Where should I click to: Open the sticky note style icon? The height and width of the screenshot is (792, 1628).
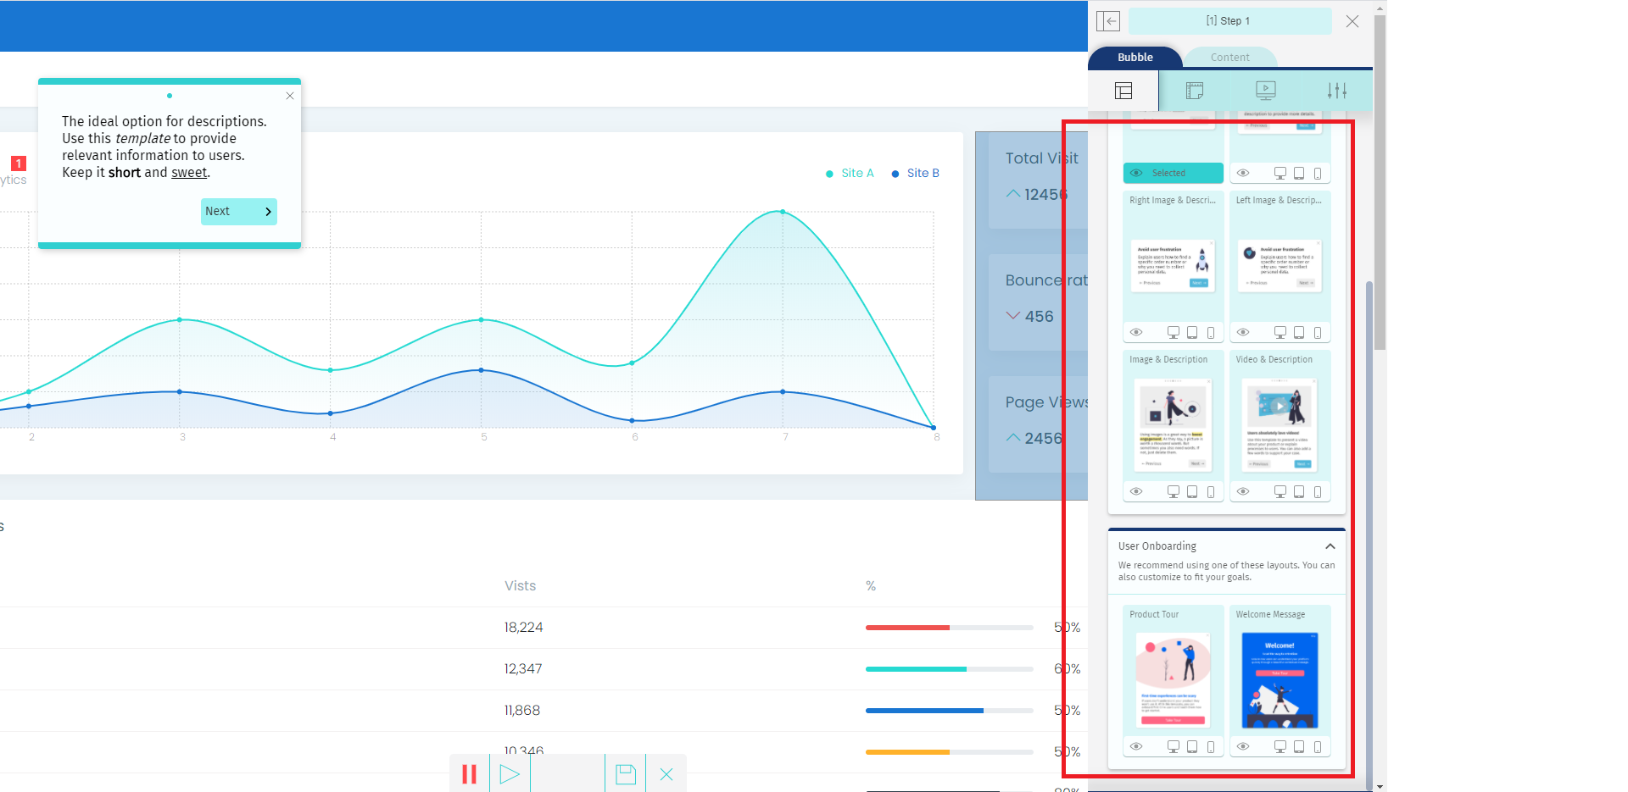pyautogui.click(x=1195, y=91)
